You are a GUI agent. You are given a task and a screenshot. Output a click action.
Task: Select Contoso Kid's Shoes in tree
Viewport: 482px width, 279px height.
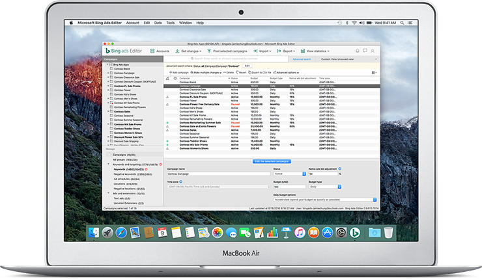pos(126,94)
